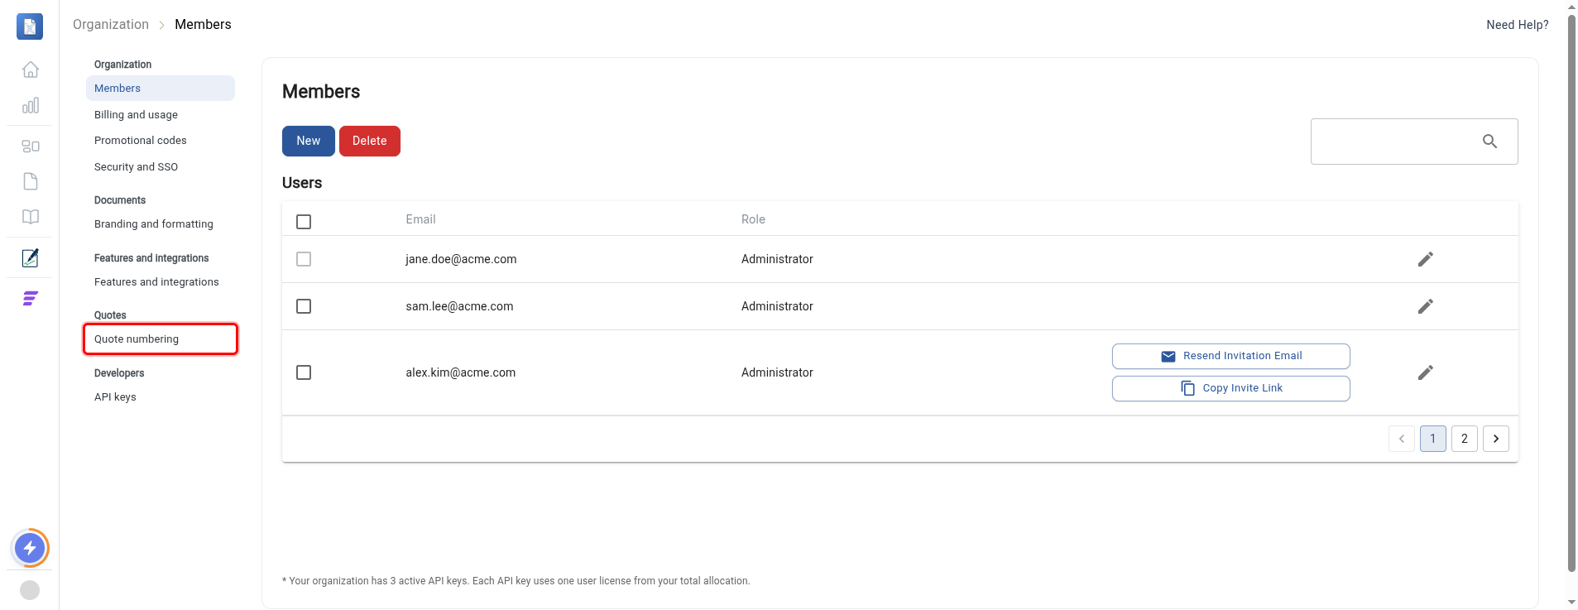The width and height of the screenshot is (1578, 610).
Task: Click Resend Invitation Email button
Action: click(1231, 356)
